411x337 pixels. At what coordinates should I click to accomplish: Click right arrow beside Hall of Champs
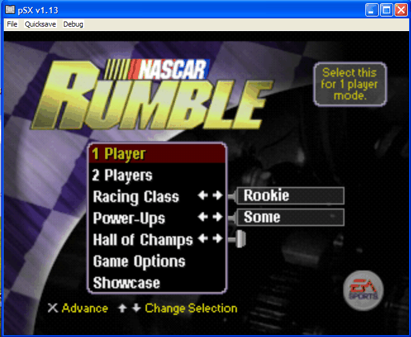point(218,238)
